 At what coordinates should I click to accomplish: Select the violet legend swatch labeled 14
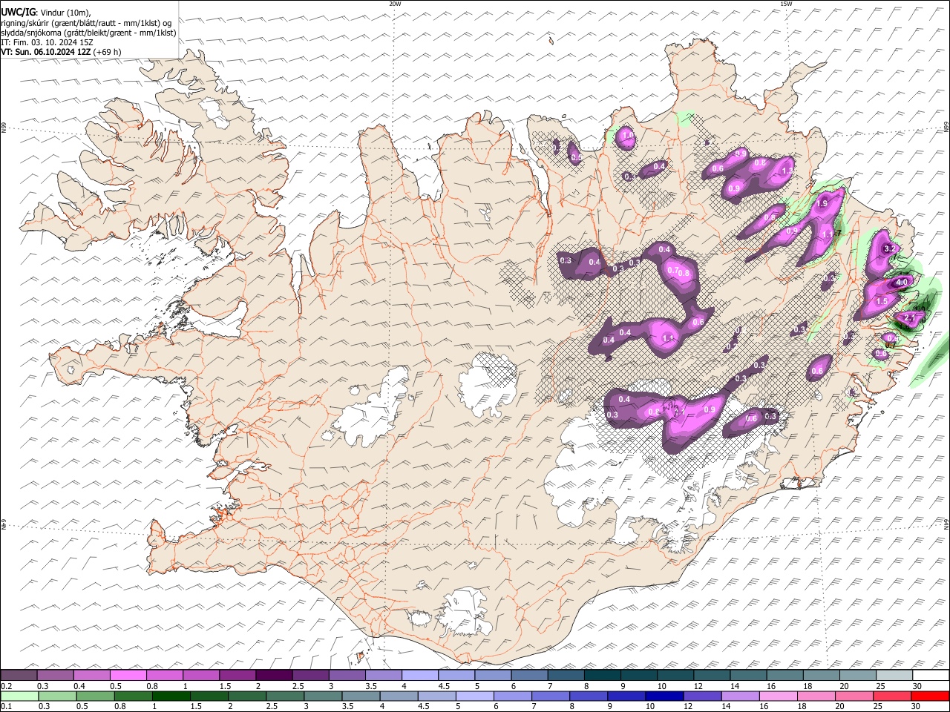(741, 696)
